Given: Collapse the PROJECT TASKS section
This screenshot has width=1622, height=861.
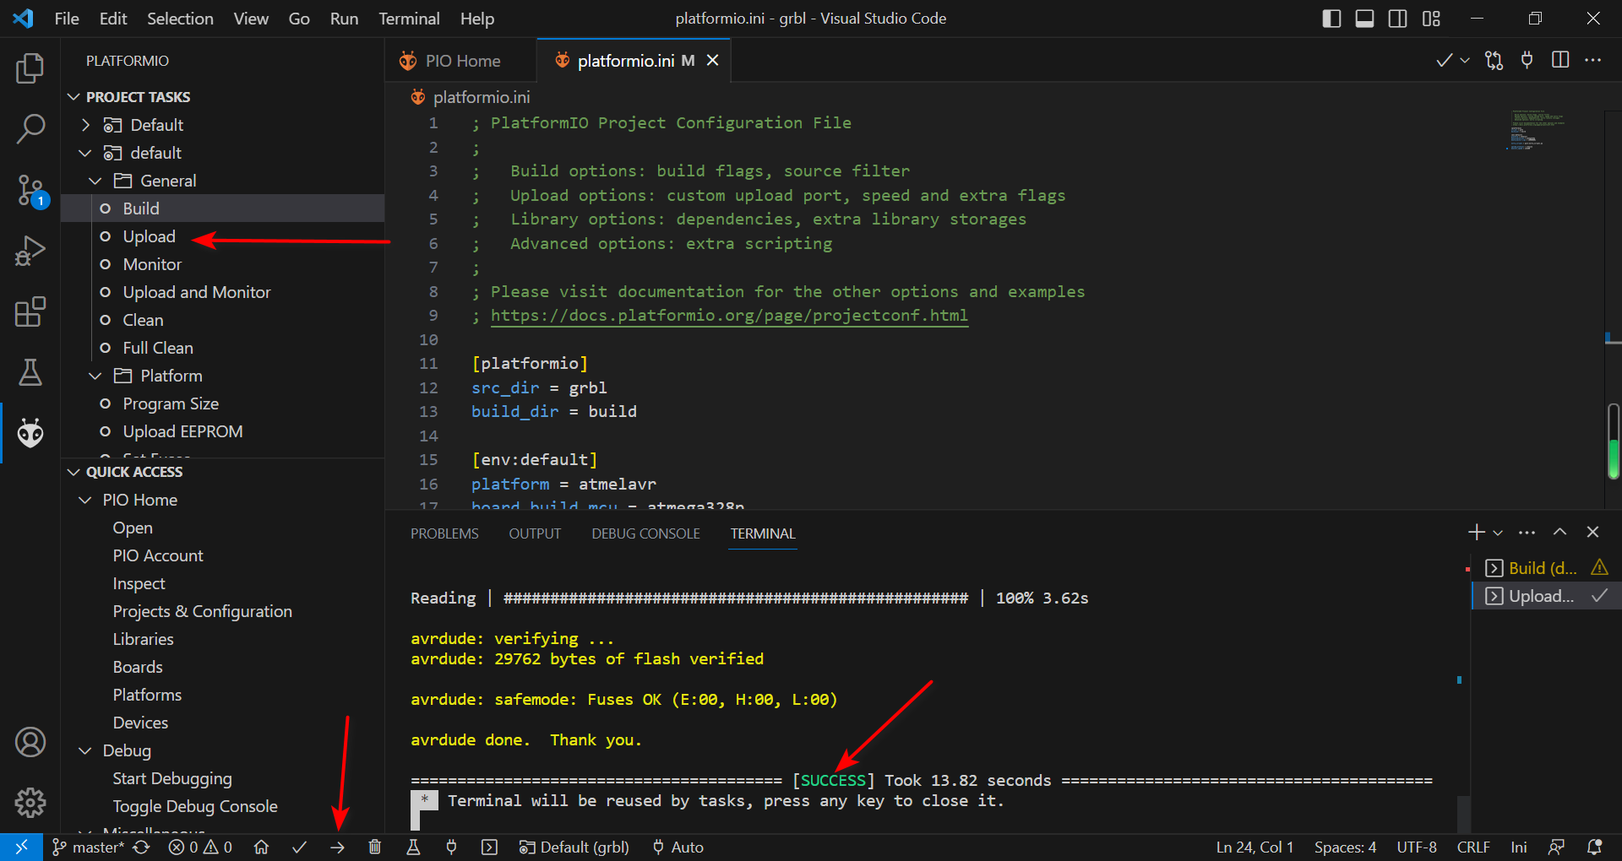Looking at the screenshot, I should point(74,97).
